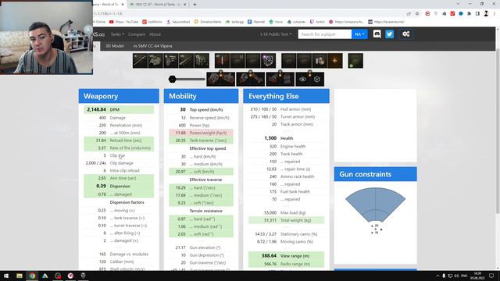The width and height of the screenshot is (500, 281).
Task: Switch to the 3D Model tab
Action: coord(115,46)
